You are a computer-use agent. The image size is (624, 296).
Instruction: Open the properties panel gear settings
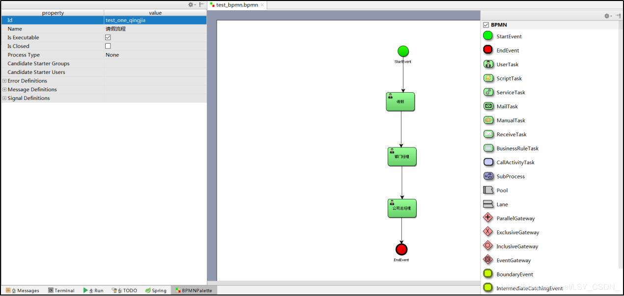click(192, 4)
